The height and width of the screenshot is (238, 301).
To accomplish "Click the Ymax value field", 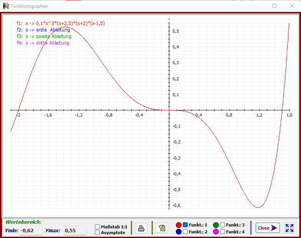I will click(x=74, y=231).
